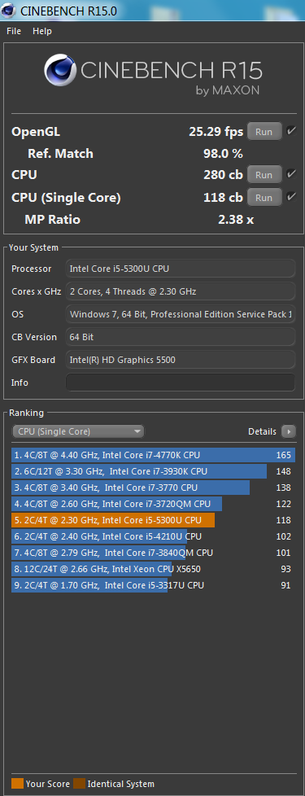The image size is (305, 796).
Task: Select ranking row 1 Intel Core i7-4770K
Action: [153, 455]
